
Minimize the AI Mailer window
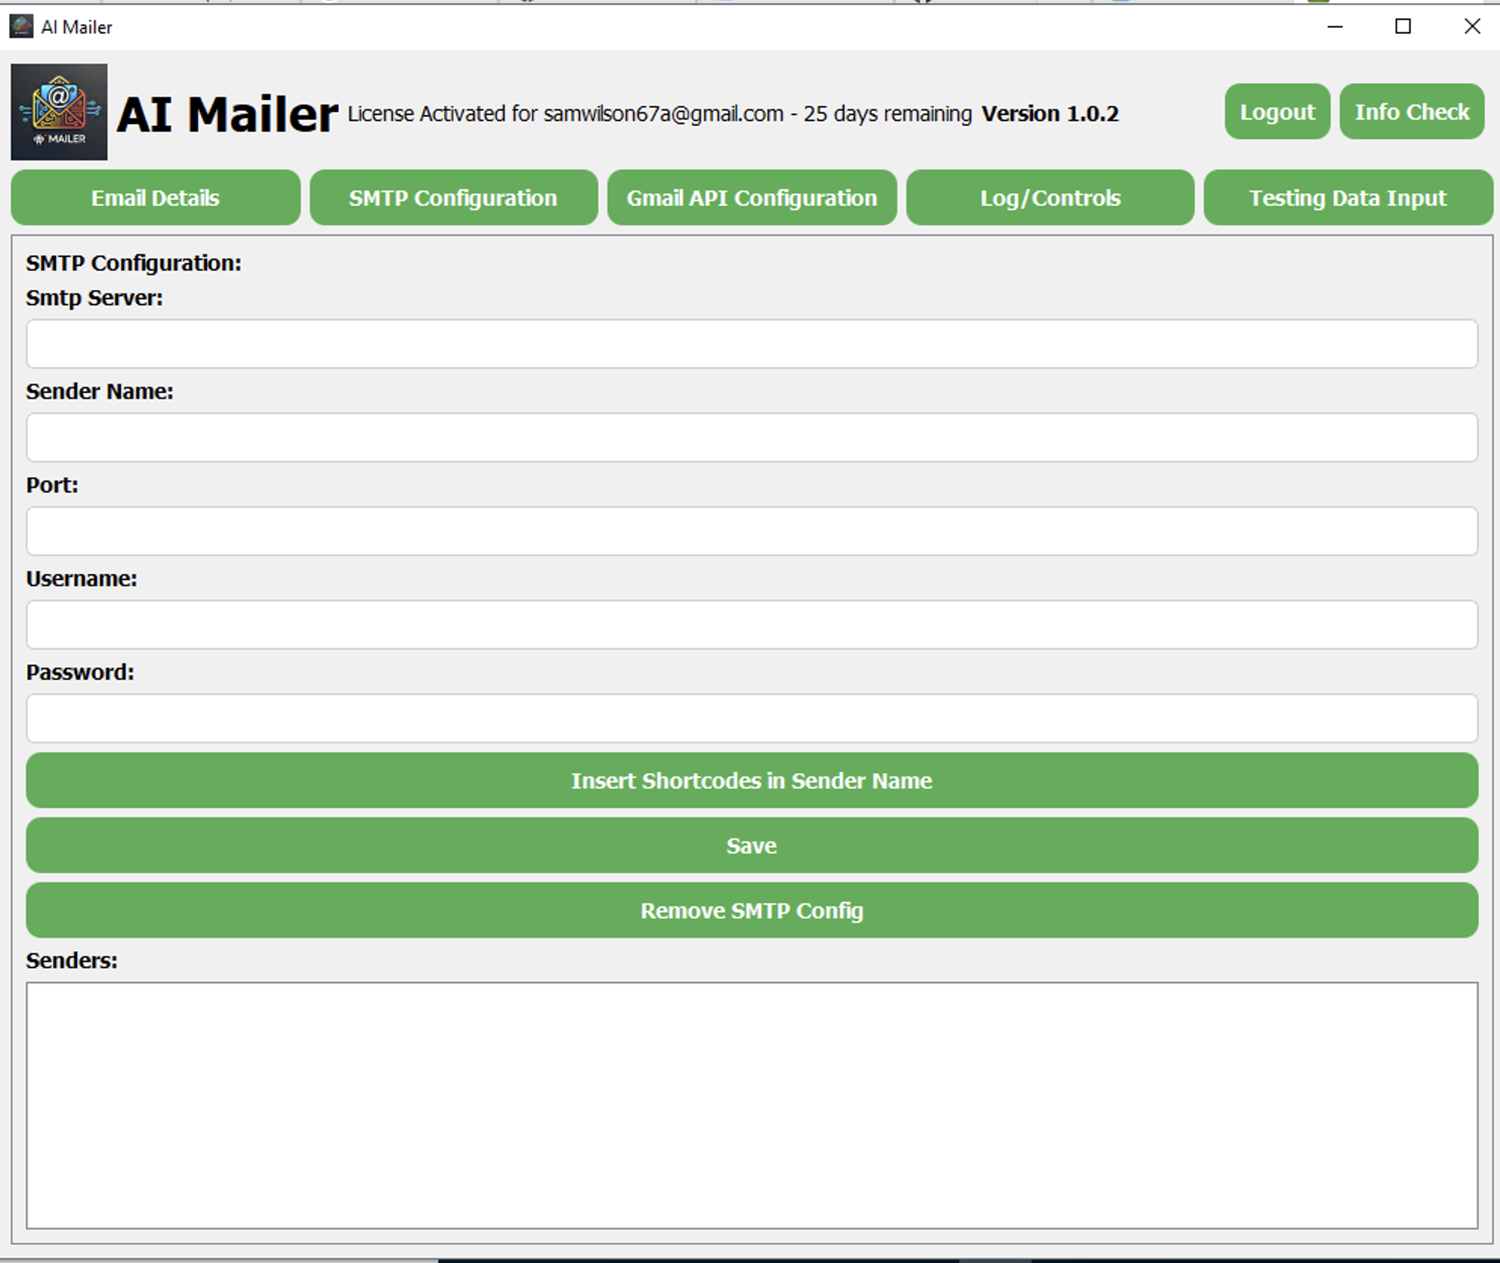click(1335, 26)
